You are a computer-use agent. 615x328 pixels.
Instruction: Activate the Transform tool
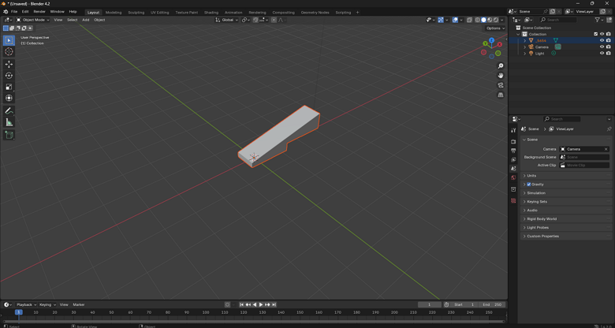pos(9,98)
